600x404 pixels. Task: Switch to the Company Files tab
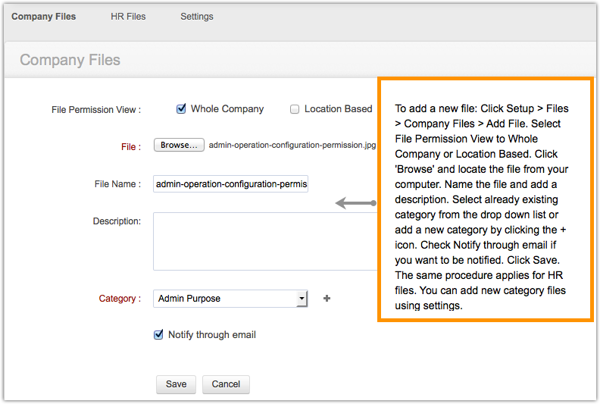[44, 16]
